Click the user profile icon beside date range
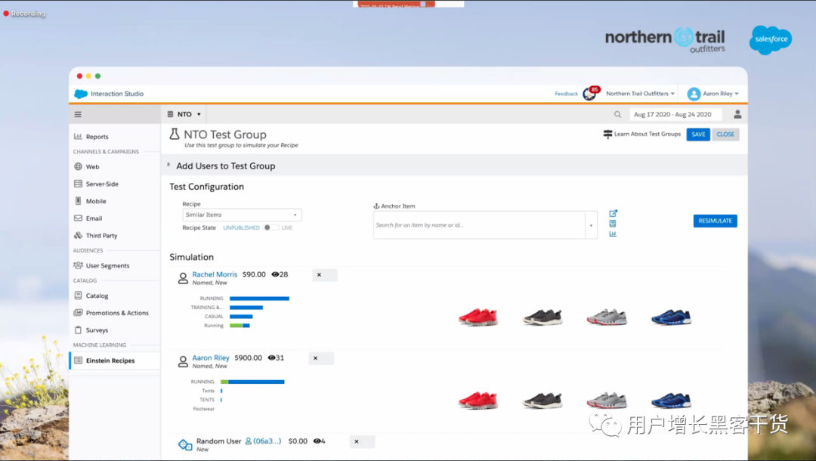816x461 pixels. [x=737, y=114]
